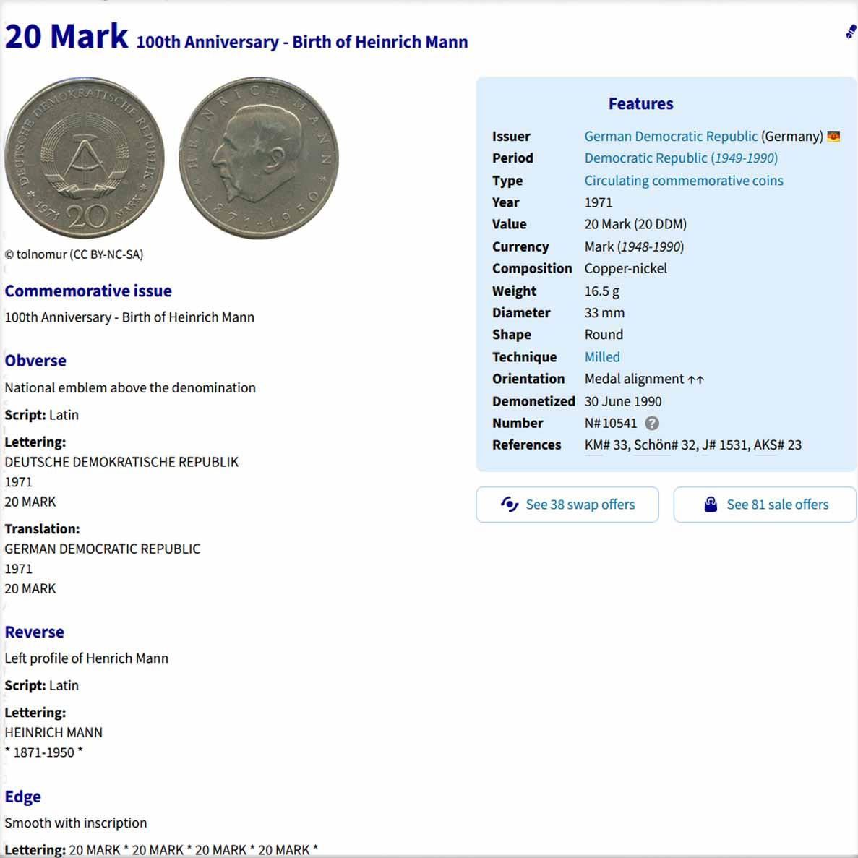Click the Commemorative issue heading
Screen dimensions: 858x858
click(88, 291)
